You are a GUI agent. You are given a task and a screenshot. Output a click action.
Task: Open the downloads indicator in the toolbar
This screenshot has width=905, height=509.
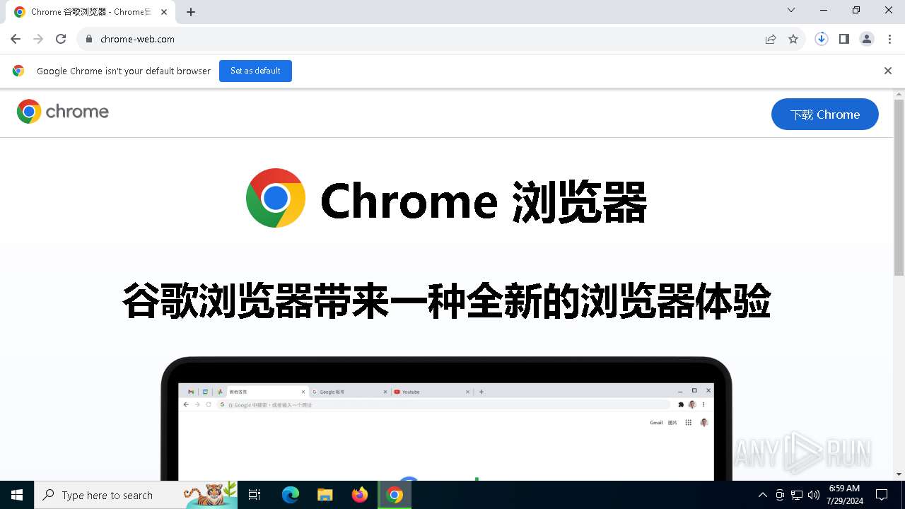coord(822,39)
